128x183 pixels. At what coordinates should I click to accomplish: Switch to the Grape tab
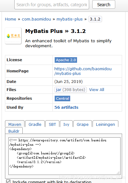coord(83,124)
